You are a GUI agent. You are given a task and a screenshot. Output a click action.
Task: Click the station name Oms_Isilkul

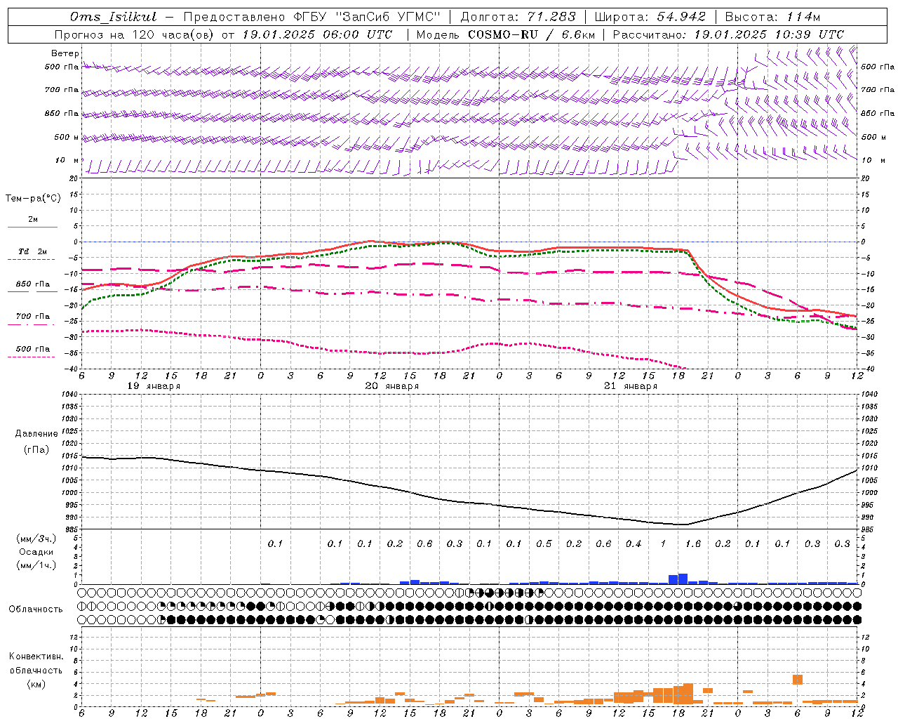(114, 17)
